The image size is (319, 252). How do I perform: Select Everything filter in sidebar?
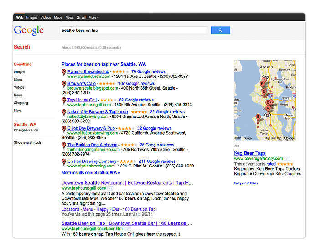pos(23,64)
